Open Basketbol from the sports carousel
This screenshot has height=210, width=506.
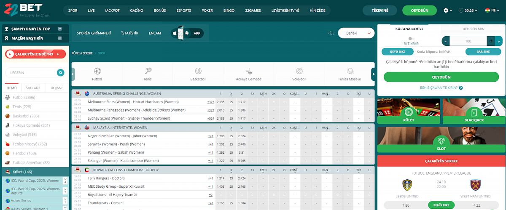point(198,71)
